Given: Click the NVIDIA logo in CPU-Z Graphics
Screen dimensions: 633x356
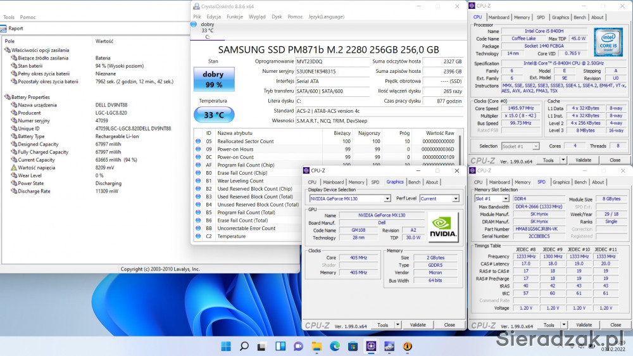Looking at the screenshot, I should tap(443, 226).
